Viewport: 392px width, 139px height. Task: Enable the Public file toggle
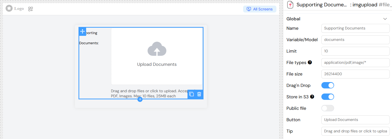(x=328, y=108)
